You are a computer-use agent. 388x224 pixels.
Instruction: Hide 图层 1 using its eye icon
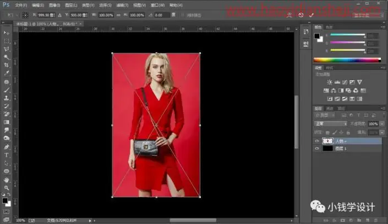[317, 148]
